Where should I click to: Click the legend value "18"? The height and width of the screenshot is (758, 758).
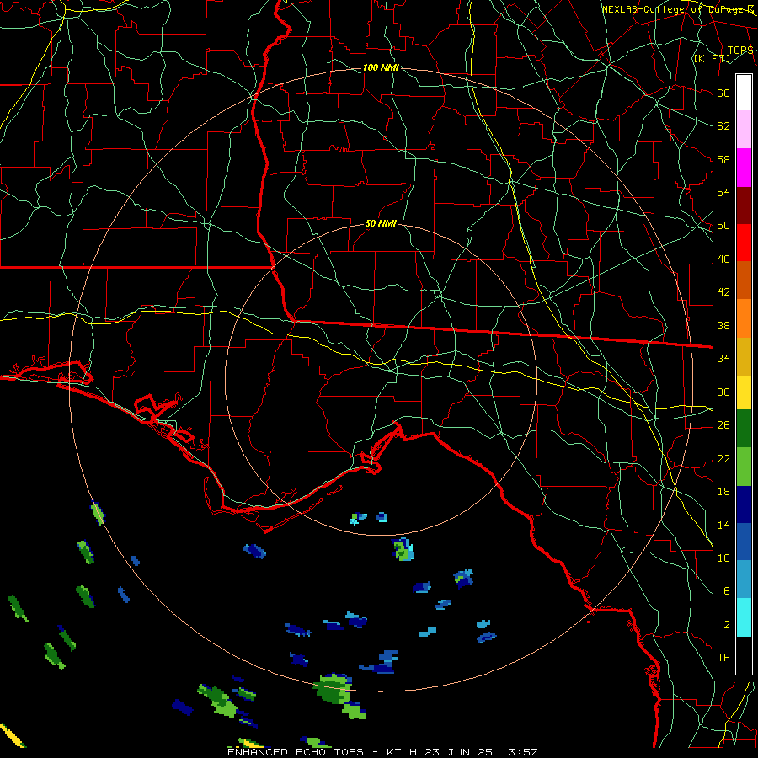click(x=723, y=492)
